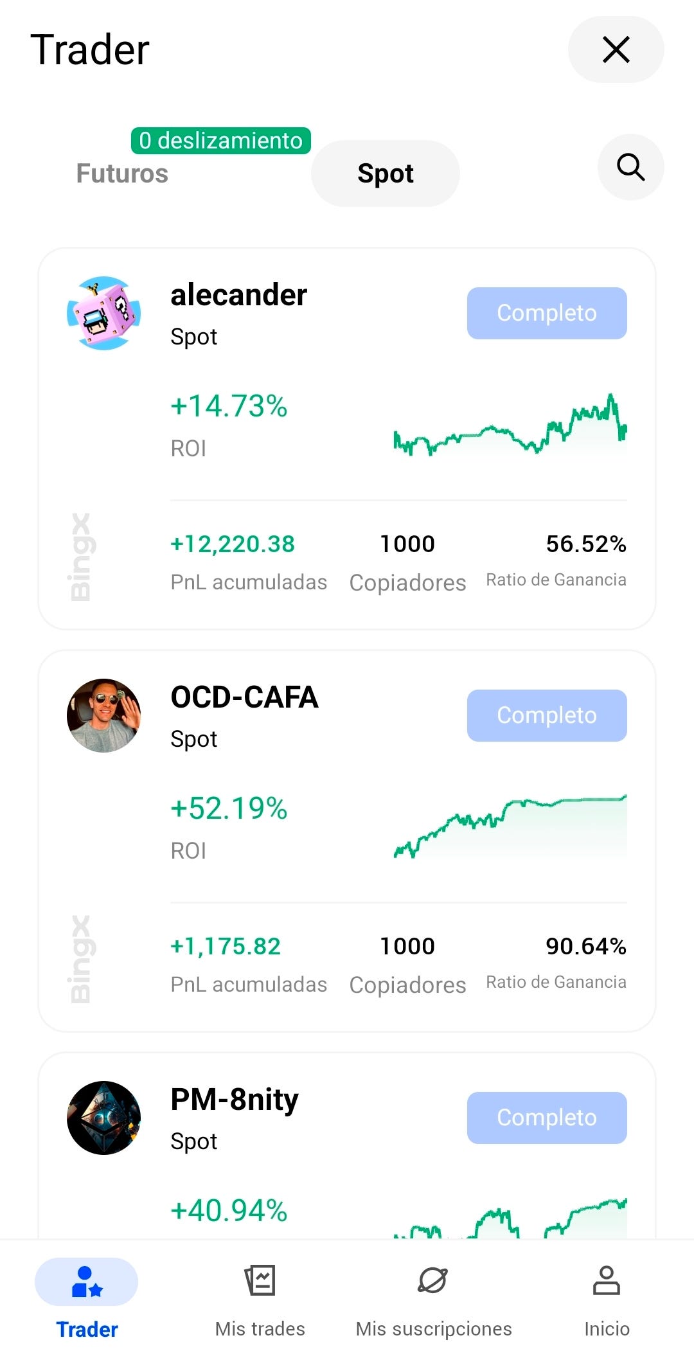Image resolution: width=694 pixels, height=1358 pixels.
Task: Close the Trader screen with X
Action: (616, 49)
